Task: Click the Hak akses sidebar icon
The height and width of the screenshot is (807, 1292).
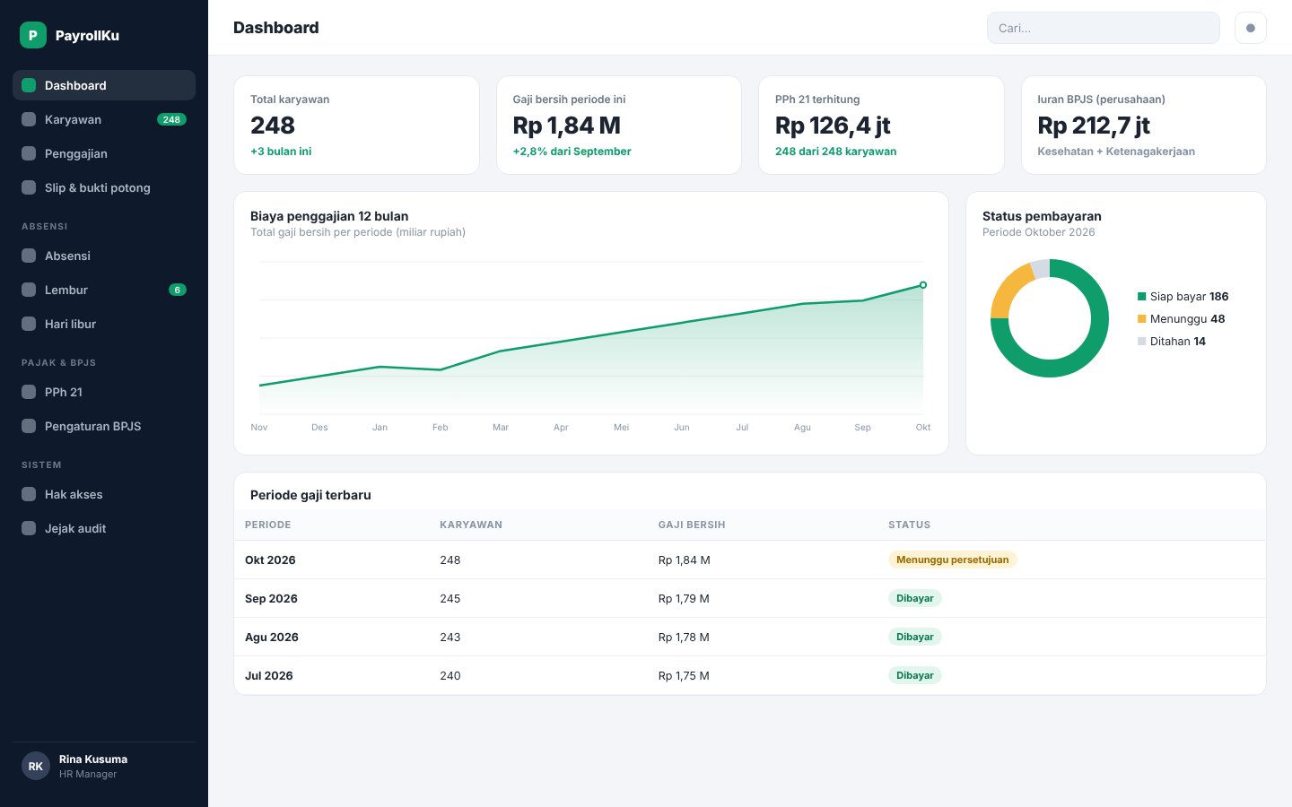Action: [x=29, y=494]
